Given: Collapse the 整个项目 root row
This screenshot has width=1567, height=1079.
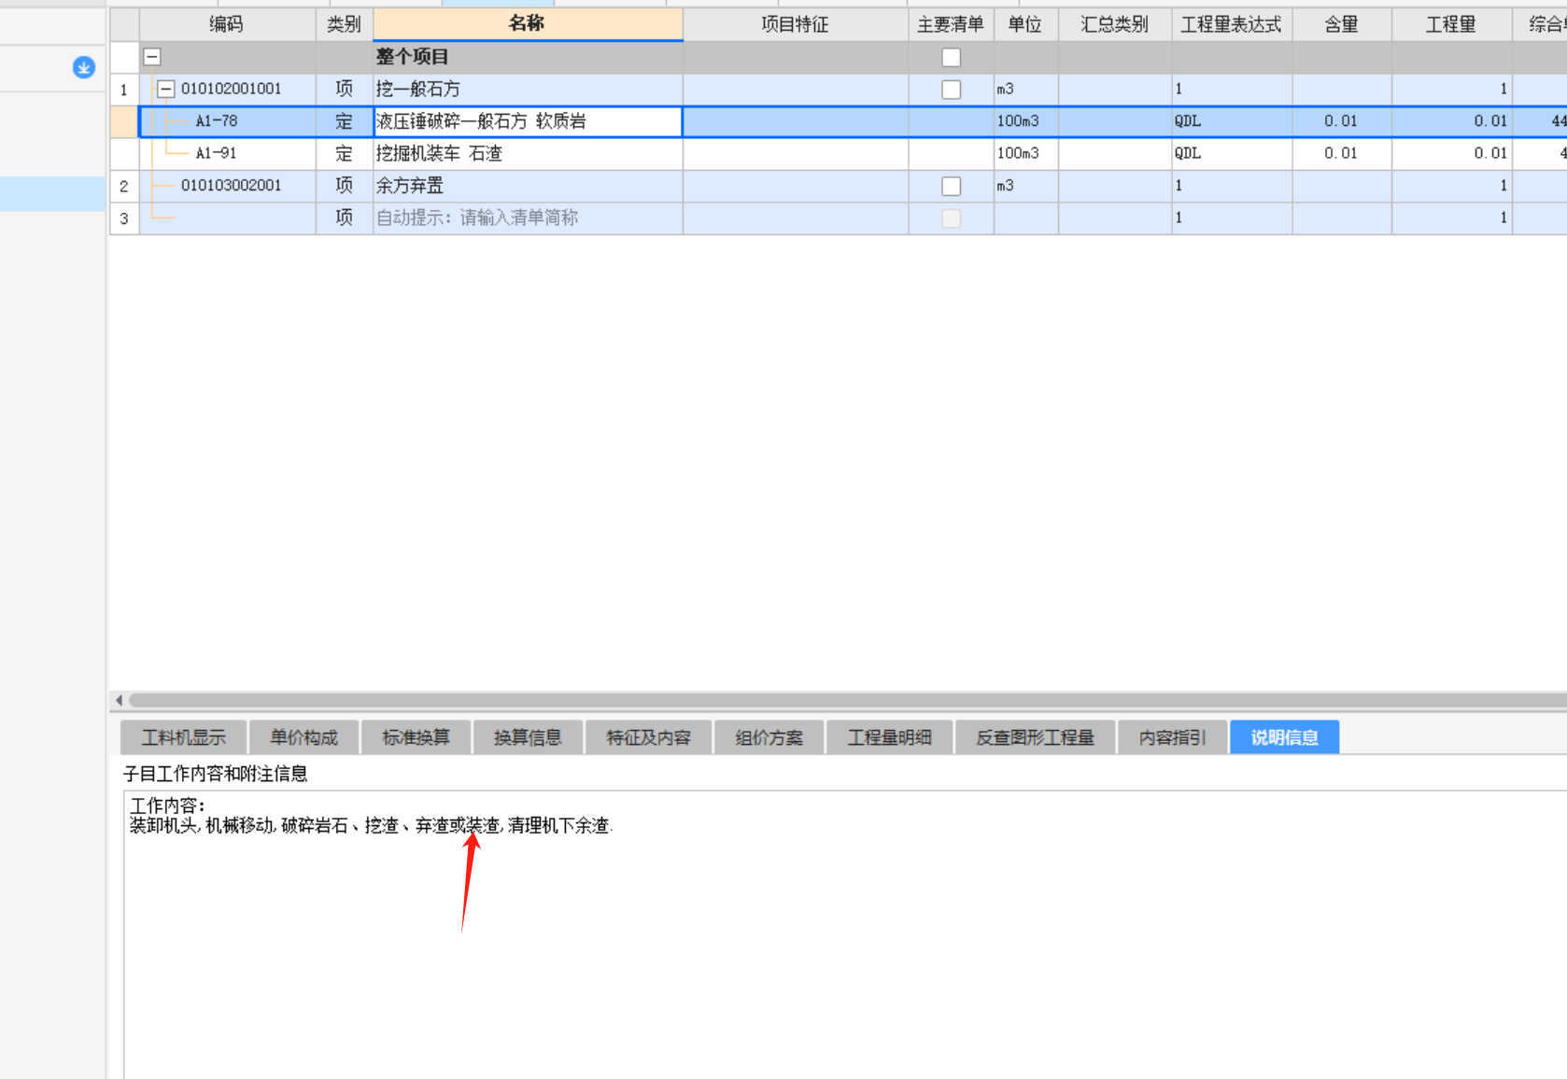Looking at the screenshot, I should (152, 57).
